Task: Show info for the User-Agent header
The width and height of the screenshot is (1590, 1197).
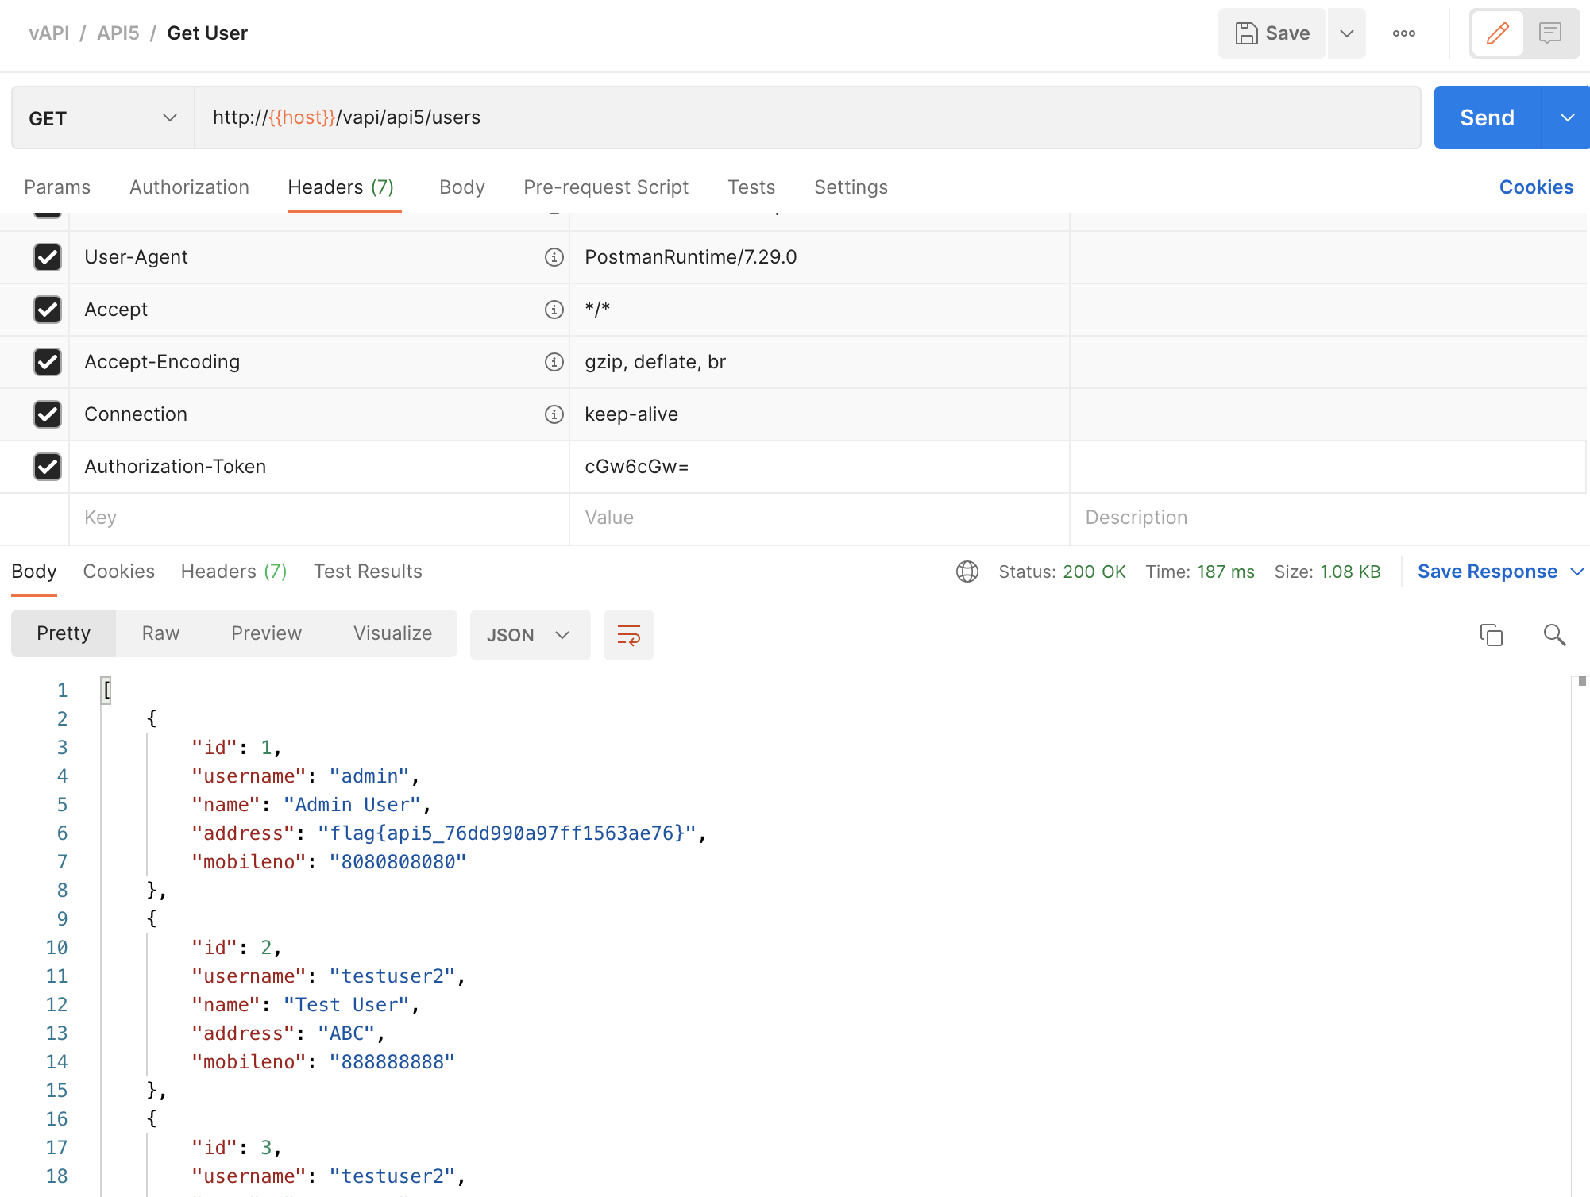Action: tap(554, 257)
